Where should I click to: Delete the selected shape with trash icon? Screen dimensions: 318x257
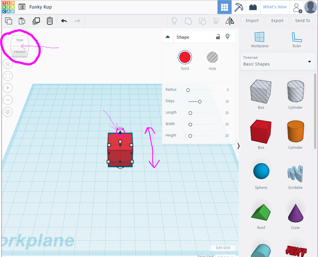click(x=50, y=21)
